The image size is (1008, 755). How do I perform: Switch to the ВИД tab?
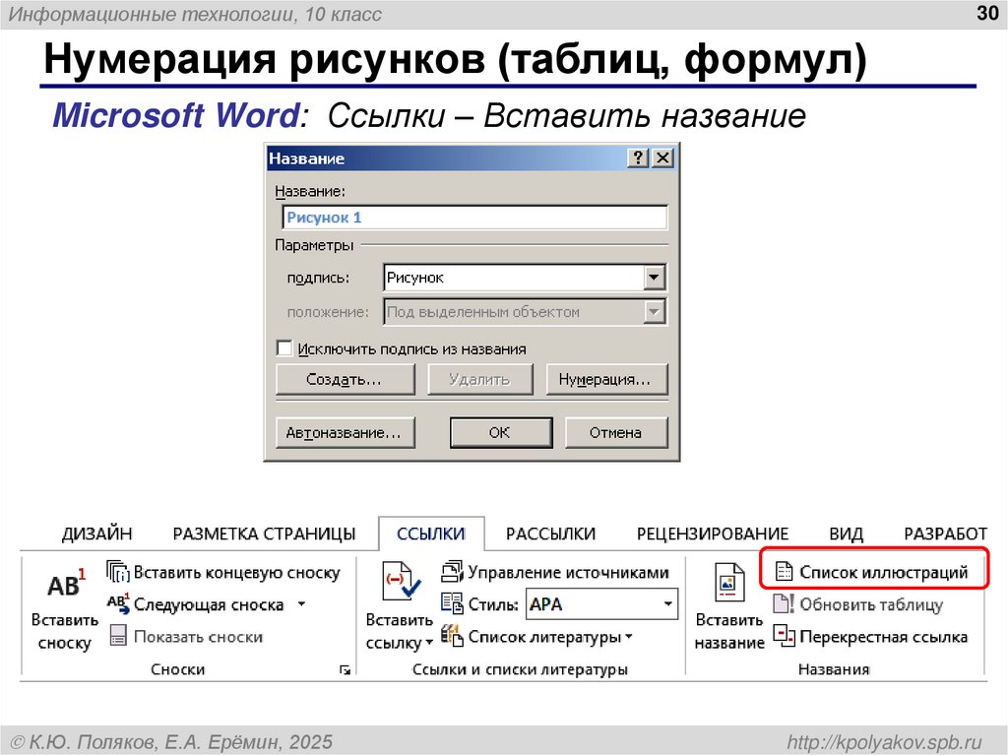[846, 534]
